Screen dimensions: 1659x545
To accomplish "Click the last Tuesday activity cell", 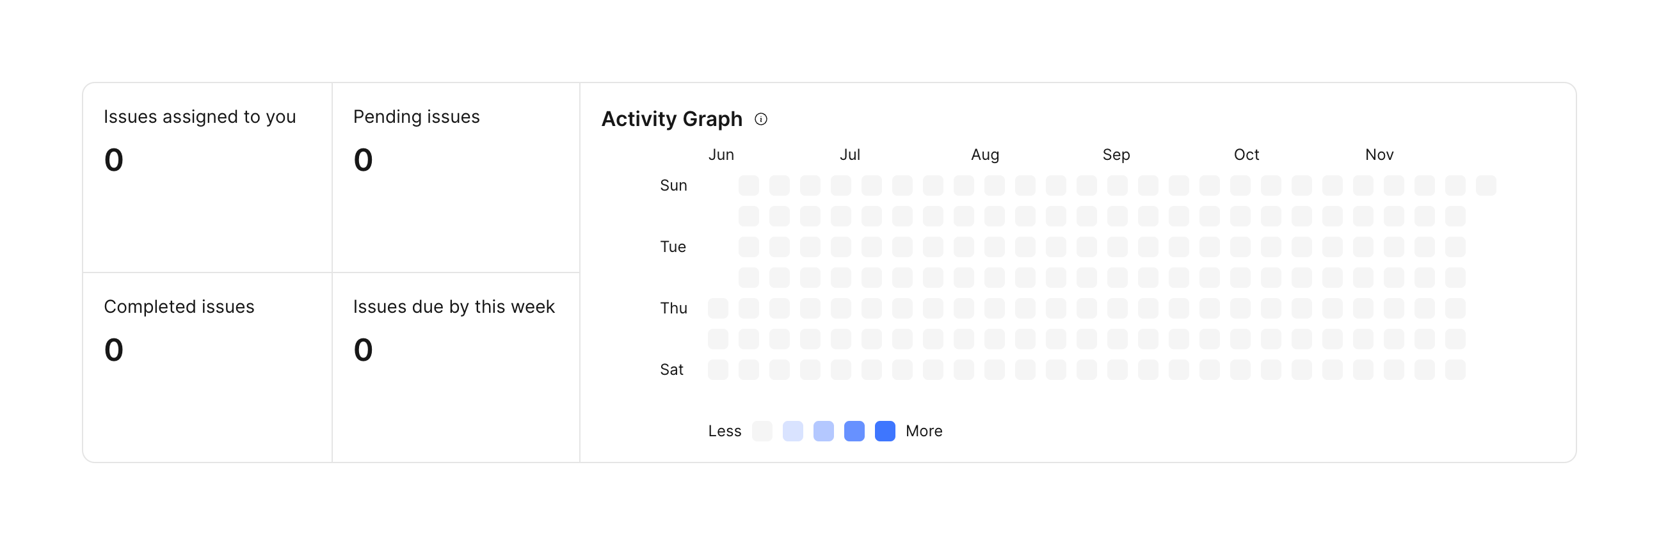I will (1455, 247).
